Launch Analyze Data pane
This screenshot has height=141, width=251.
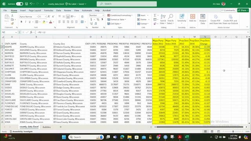(x=203, y=19)
